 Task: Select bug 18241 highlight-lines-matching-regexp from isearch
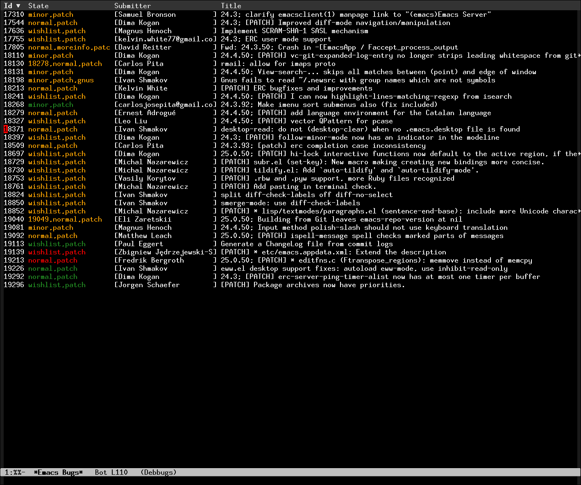click(x=290, y=96)
